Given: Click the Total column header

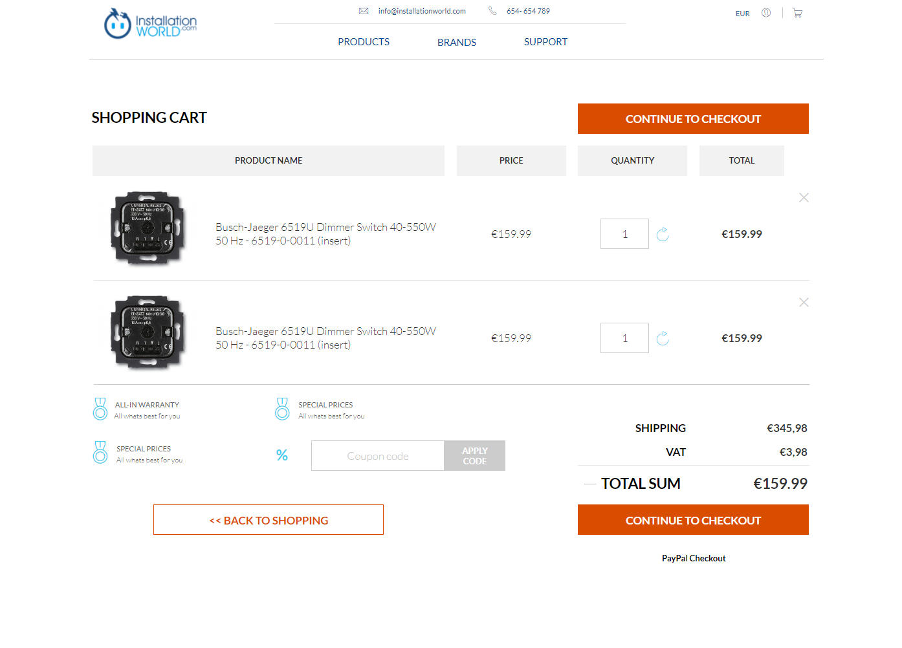Looking at the screenshot, I should 742,160.
